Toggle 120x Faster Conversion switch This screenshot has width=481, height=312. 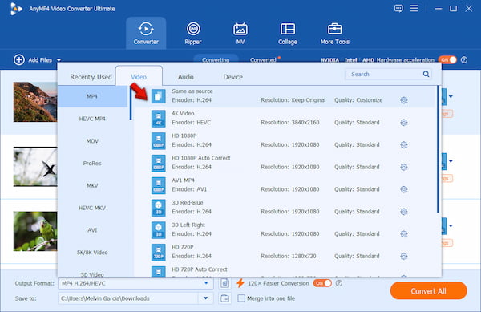tap(322, 283)
